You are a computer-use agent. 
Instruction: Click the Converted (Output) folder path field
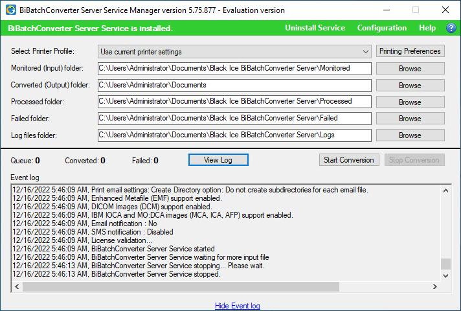(x=234, y=86)
